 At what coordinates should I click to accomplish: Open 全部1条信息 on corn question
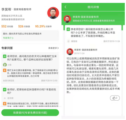(9, 81)
